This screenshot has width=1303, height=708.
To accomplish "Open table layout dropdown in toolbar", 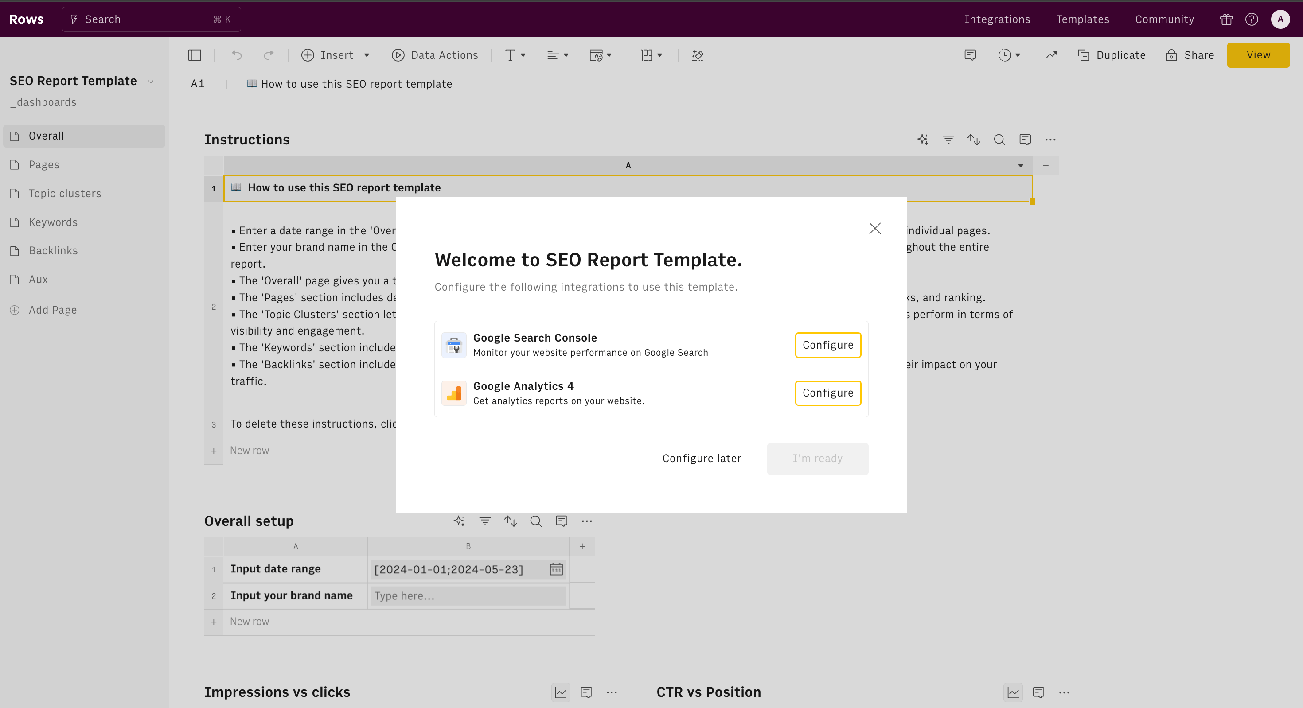I will coord(651,55).
